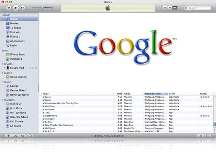Uncheck the 1901 song checkbox

point(44,112)
